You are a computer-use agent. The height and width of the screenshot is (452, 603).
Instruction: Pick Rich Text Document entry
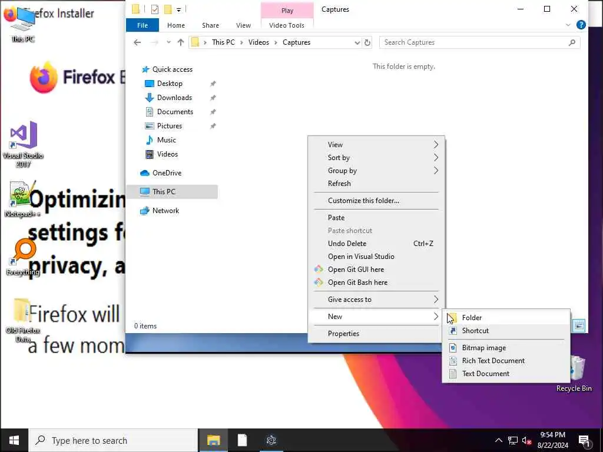click(x=506, y=361)
